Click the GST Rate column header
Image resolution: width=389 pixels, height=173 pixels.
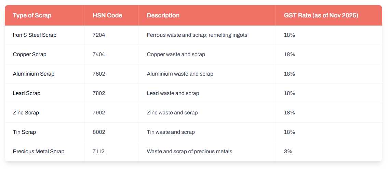(x=321, y=15)
